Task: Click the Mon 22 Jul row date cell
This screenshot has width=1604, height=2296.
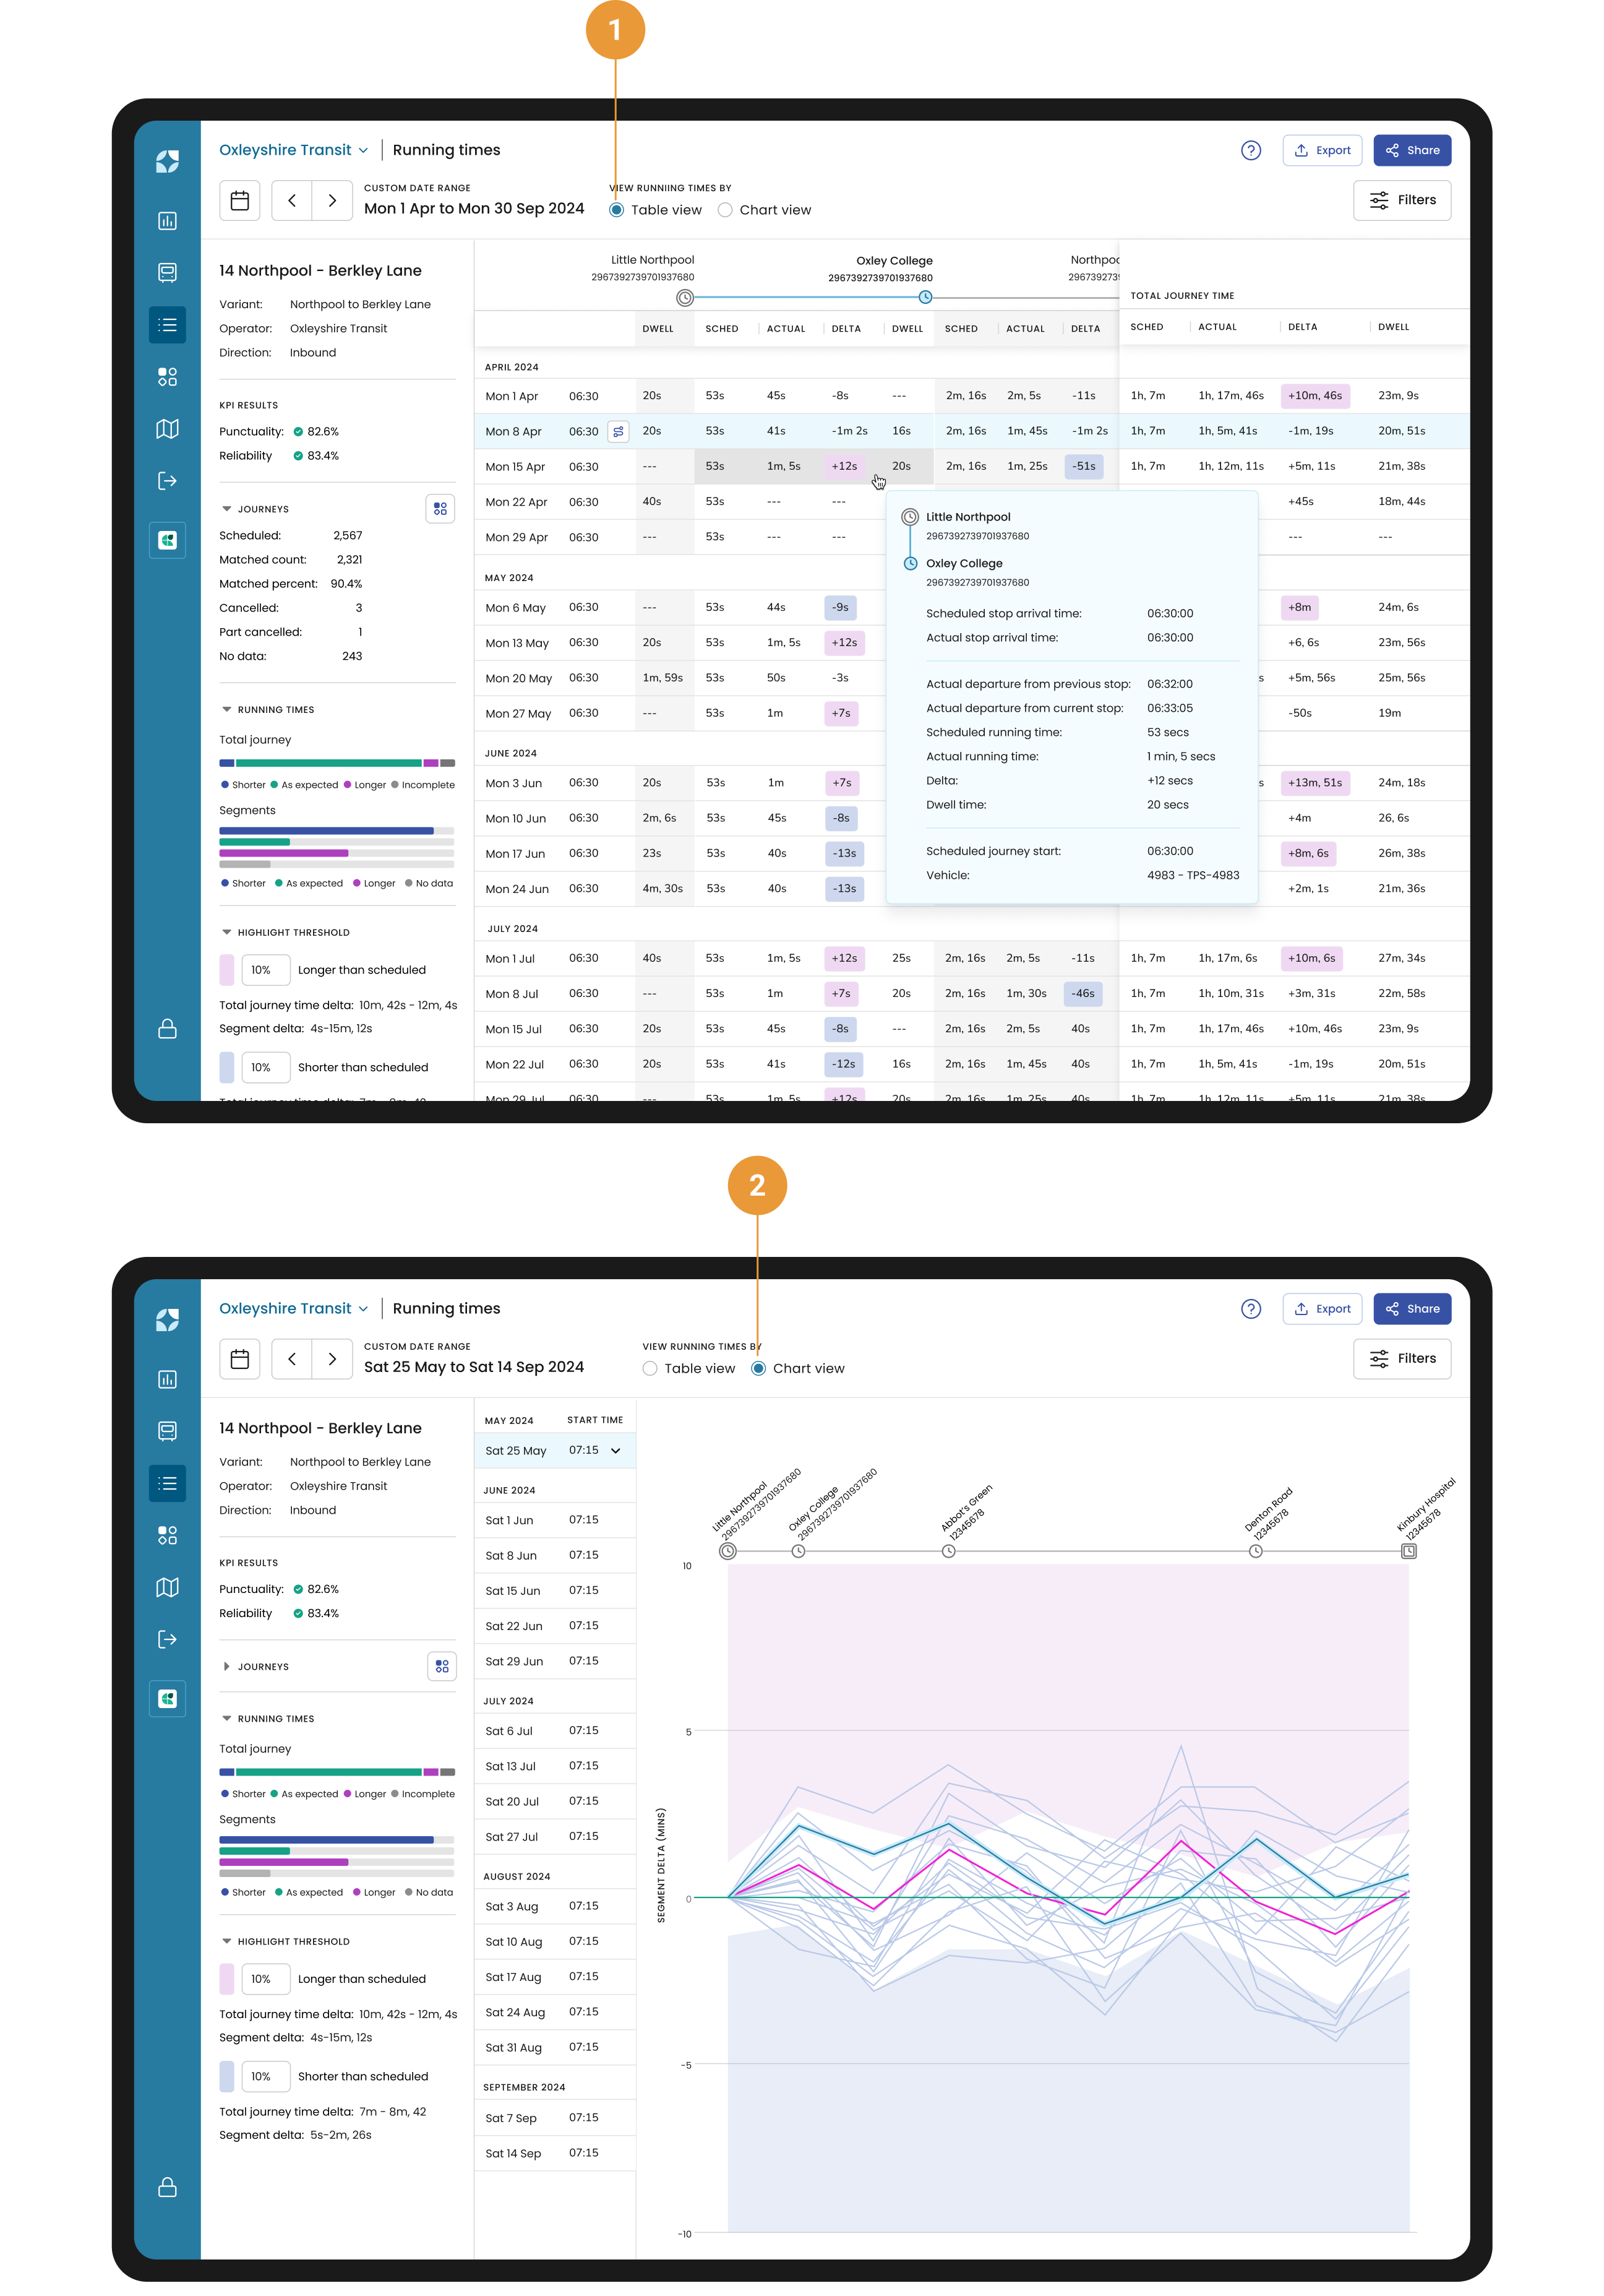Action: [515, 1065]
